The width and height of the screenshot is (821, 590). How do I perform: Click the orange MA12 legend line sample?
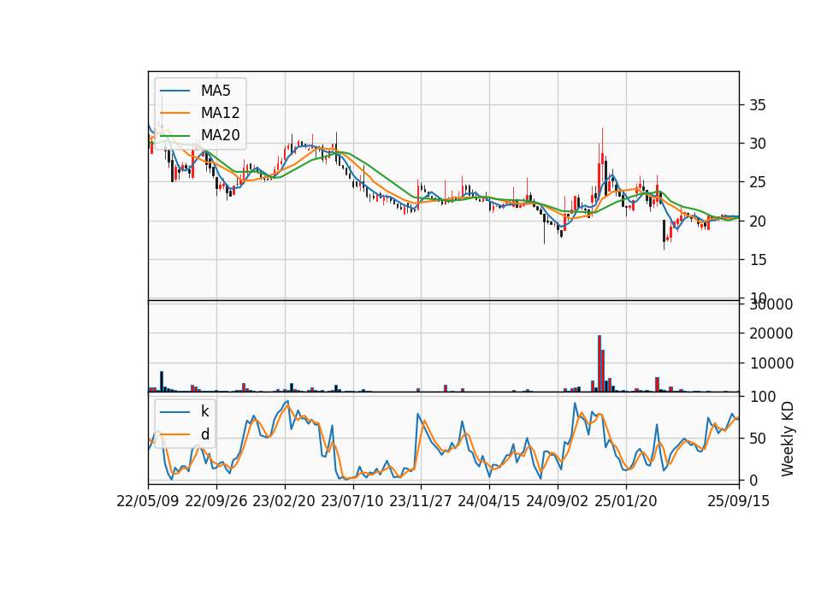tap(174, 113)
